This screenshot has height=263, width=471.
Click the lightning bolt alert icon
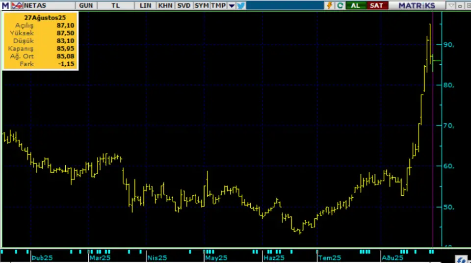(x=329, y=5)
